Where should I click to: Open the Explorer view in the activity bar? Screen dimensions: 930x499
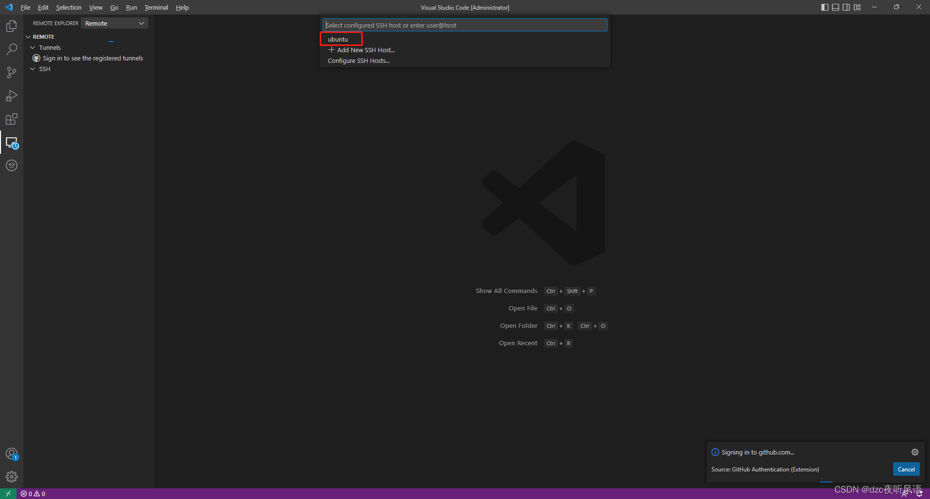11,26
